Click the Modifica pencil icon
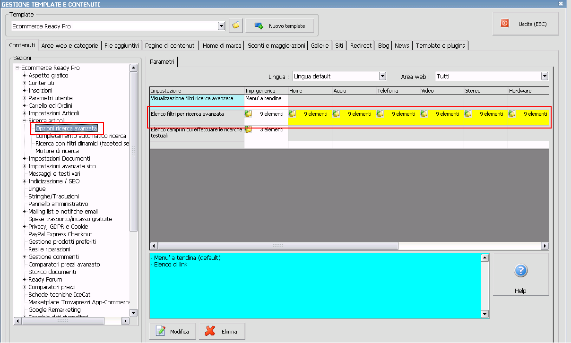 (161, 331)
